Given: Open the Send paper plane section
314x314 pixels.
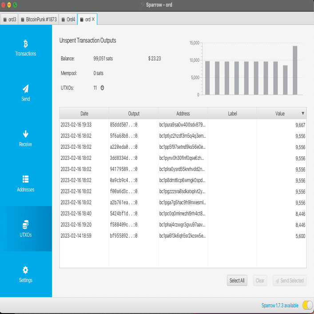Looking at the screenshot, I should pos(26,93).
